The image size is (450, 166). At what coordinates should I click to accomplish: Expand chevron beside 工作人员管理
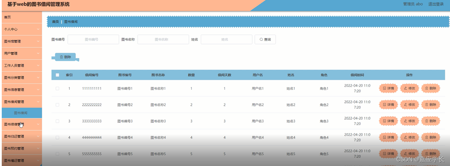38,65
